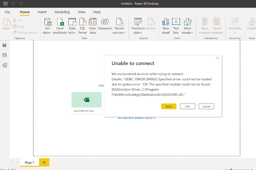Insert a Text box
256x170 pixels.
pos(176,26)
